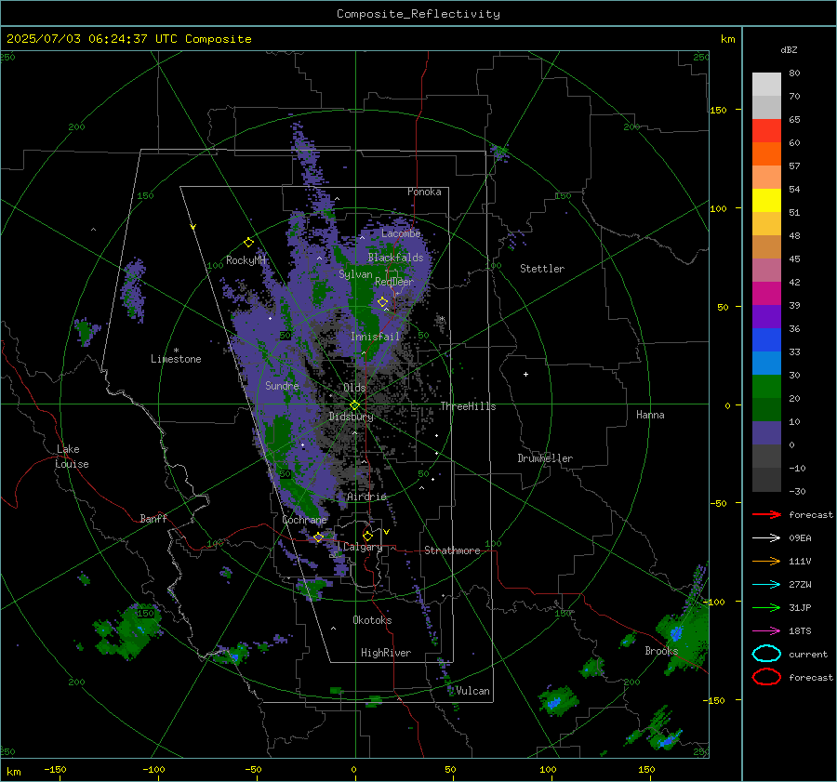This screenshot has height=782, width=837.
Task: Click the Hanna town label
Action: tap(650, 415)
